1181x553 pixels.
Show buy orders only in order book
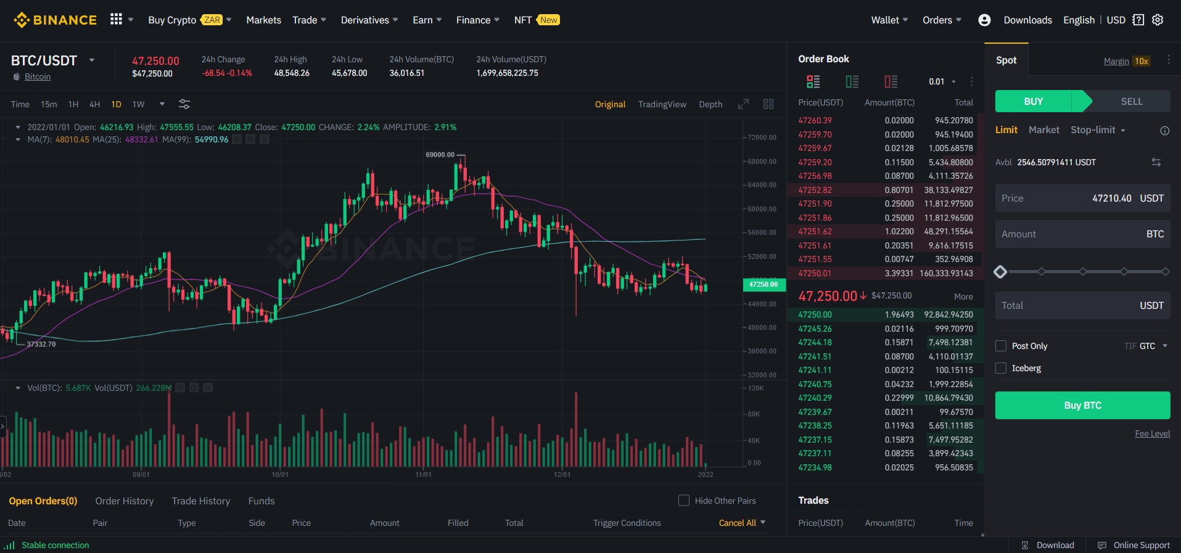point(852,81)
